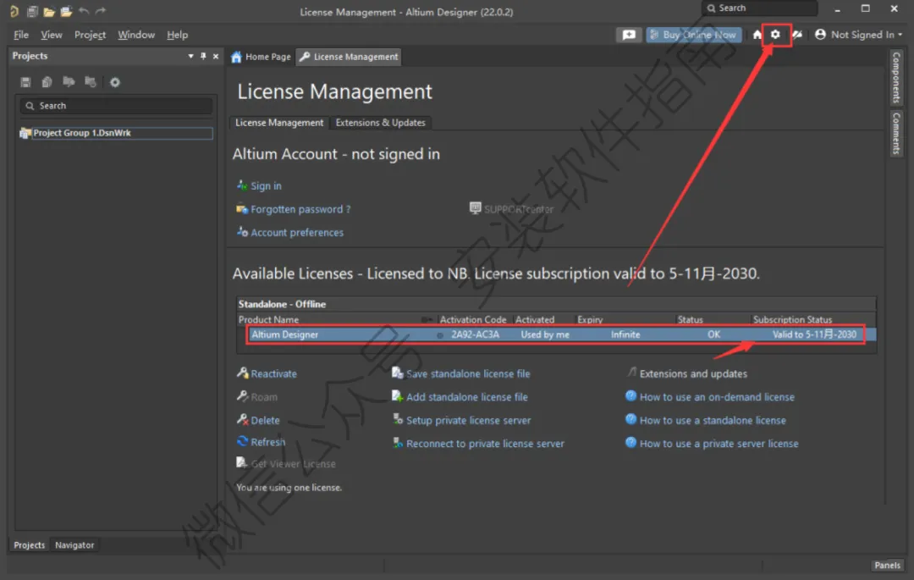The image size is (914, 580).
Task: Click the Subscription Status column header
Action: (792, 319)
